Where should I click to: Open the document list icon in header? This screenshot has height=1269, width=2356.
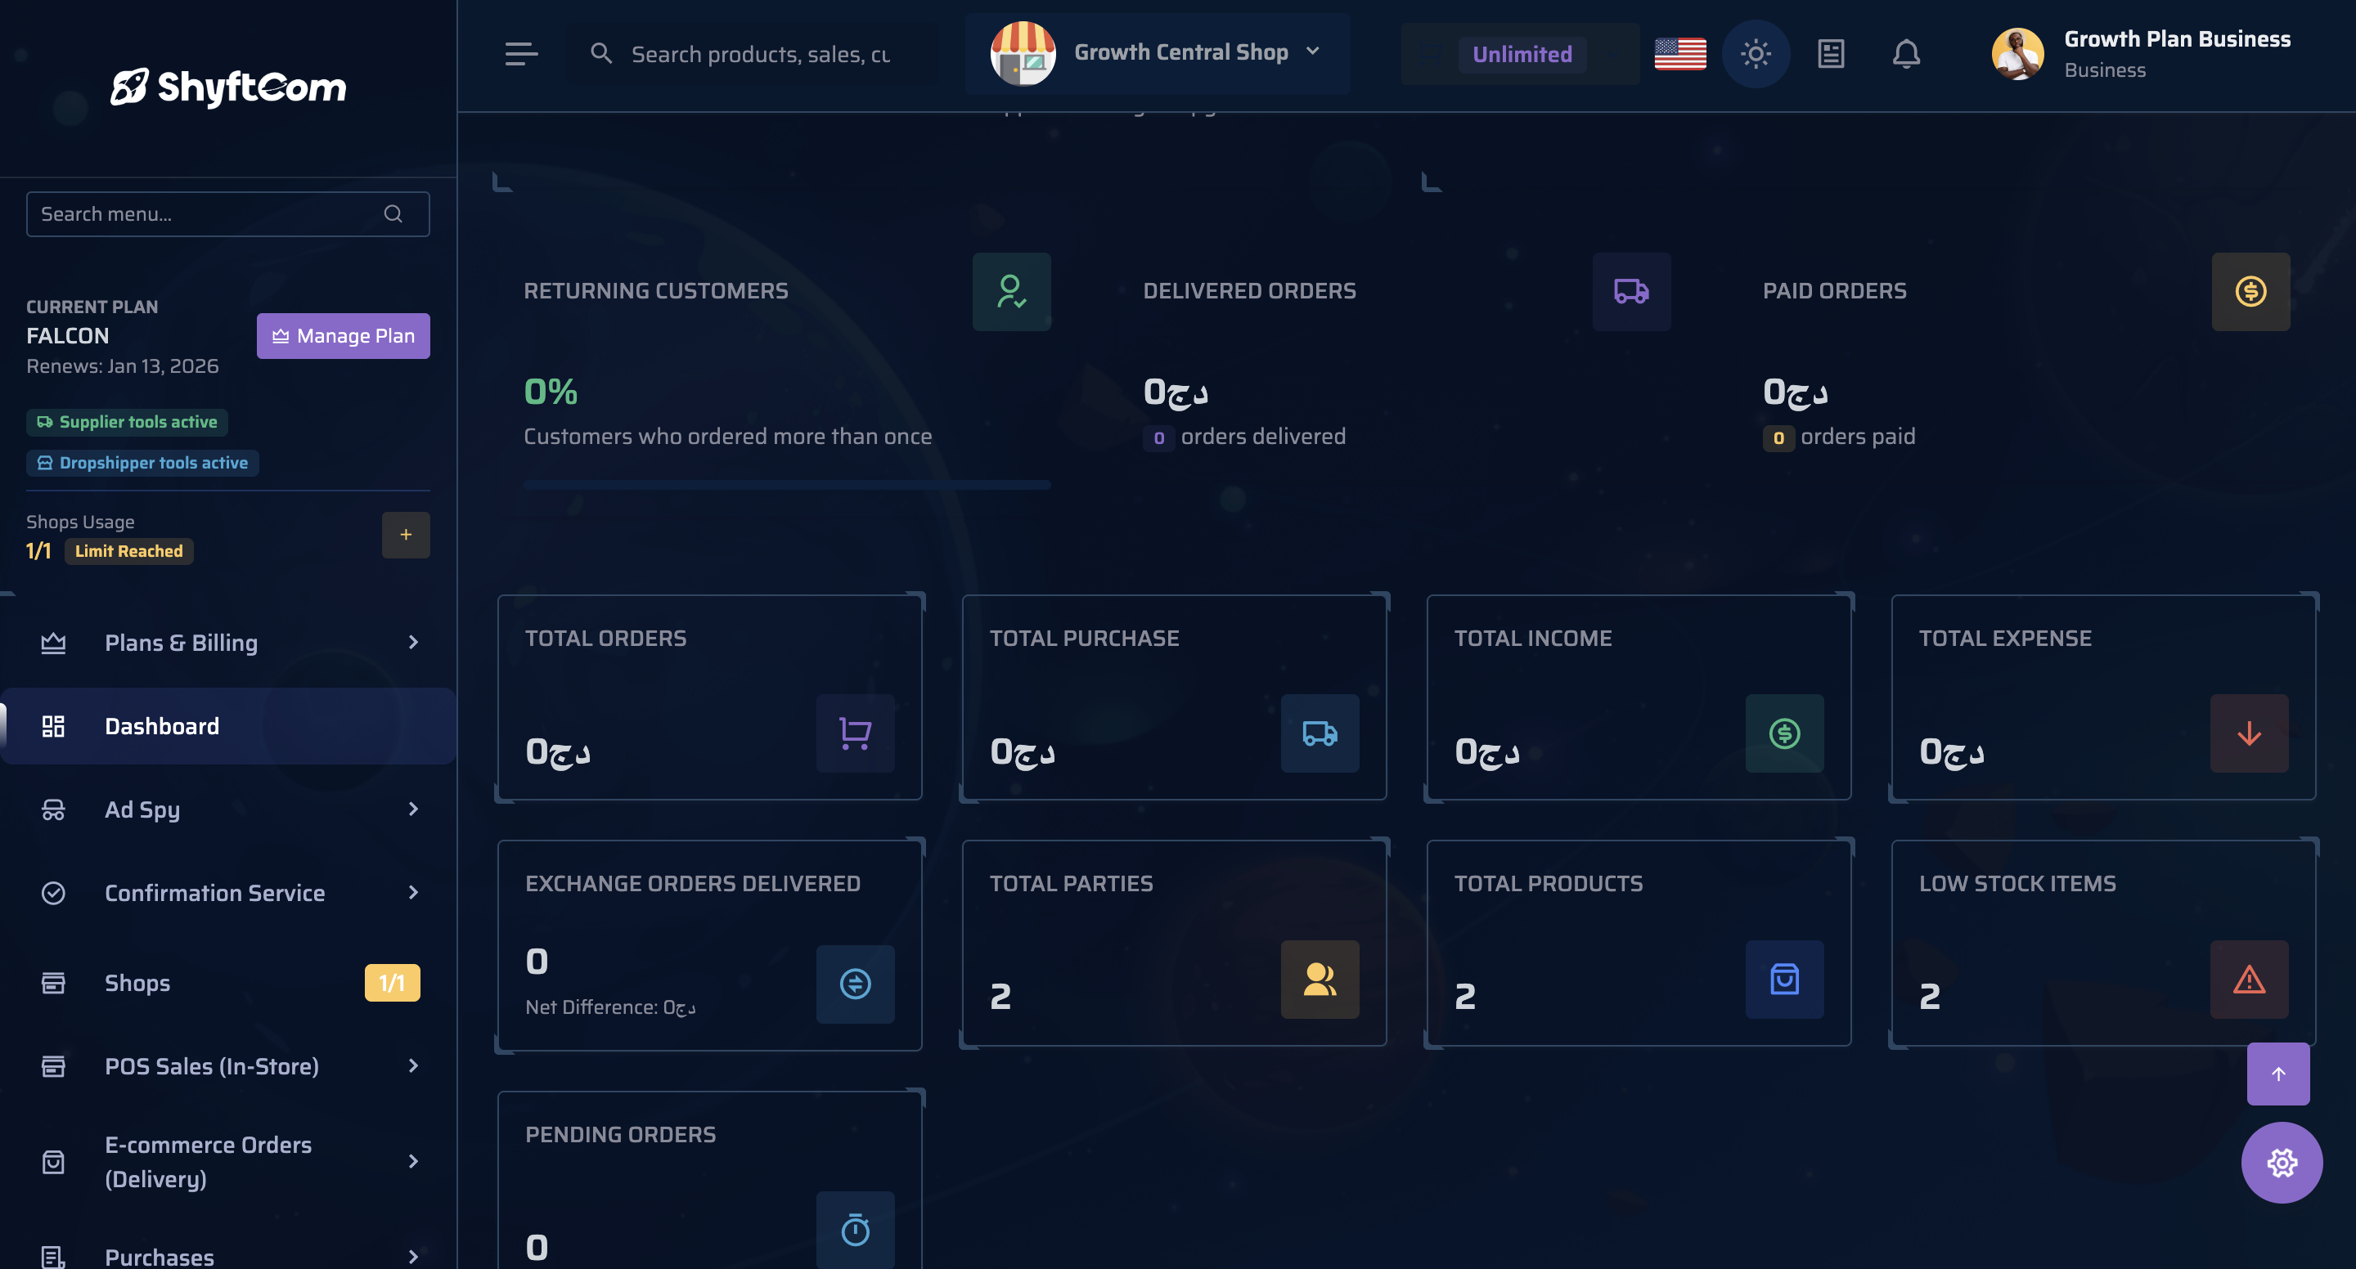point(1830,54)
